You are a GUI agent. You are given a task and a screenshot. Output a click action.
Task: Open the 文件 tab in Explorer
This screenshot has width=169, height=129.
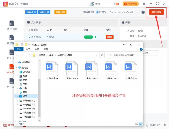coord(19,49)
